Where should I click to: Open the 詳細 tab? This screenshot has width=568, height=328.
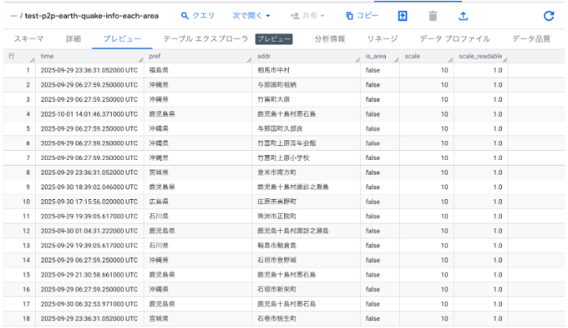pos(73,38)
